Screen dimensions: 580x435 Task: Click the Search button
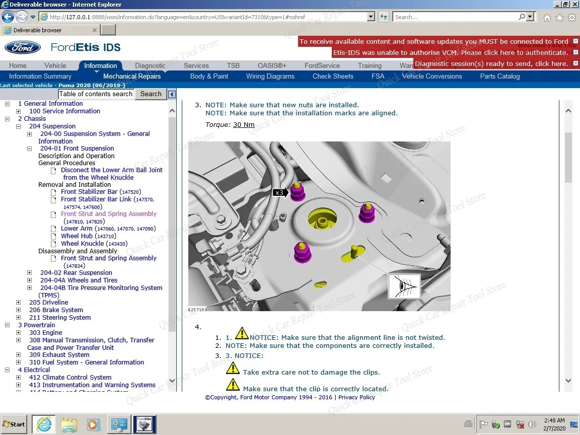[151, 94]
